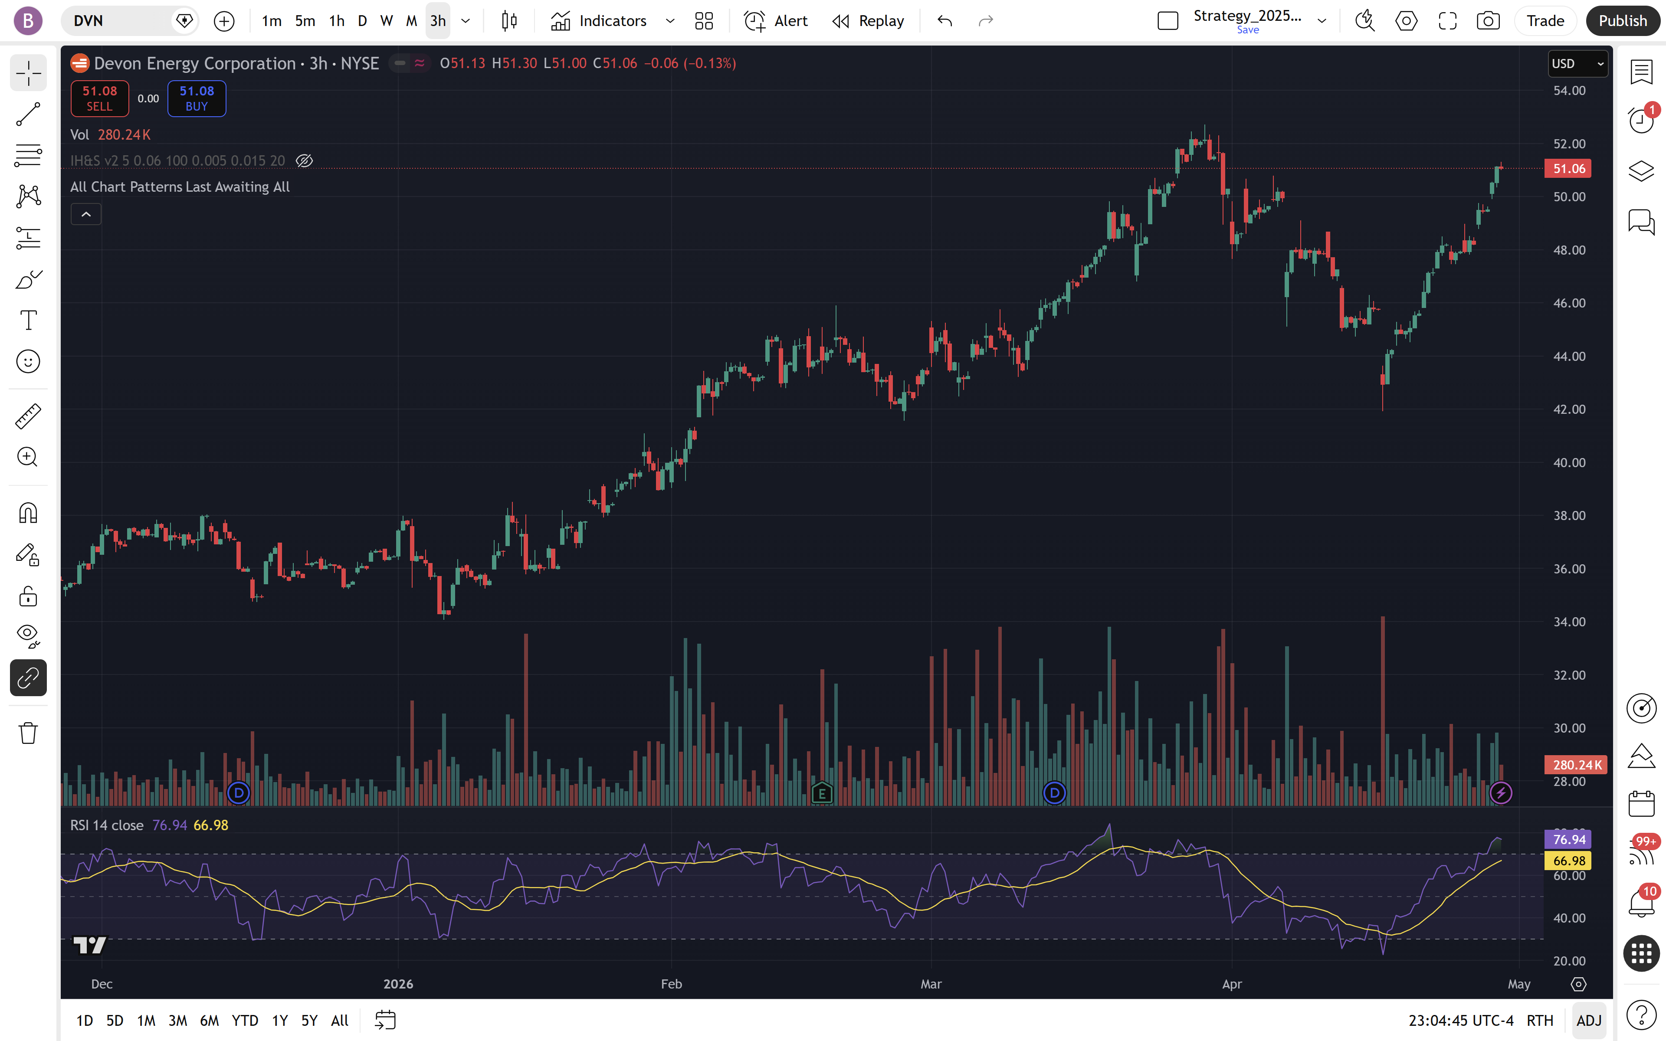Open the Fibonacci retracement tools
This screenshot has width=1666, height=1041.
tap(28, 156)
